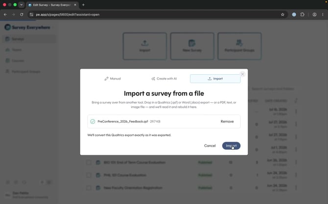The image size is (328, 204).
Task: Check the New Faculty Orientation Registration checkbox
Action: 89,188
